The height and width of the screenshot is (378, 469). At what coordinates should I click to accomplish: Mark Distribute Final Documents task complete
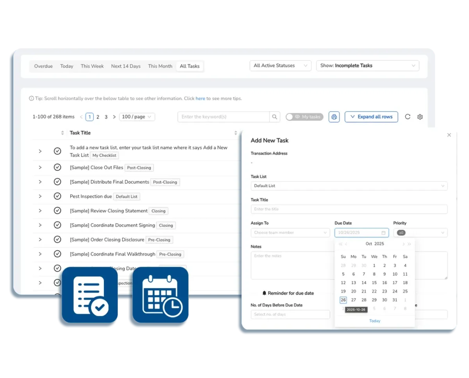click(x=57, y=182)
